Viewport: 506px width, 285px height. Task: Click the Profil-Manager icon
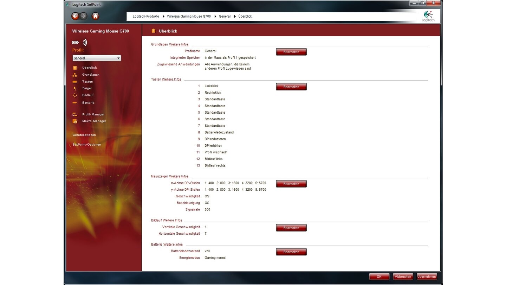point(74,114)
